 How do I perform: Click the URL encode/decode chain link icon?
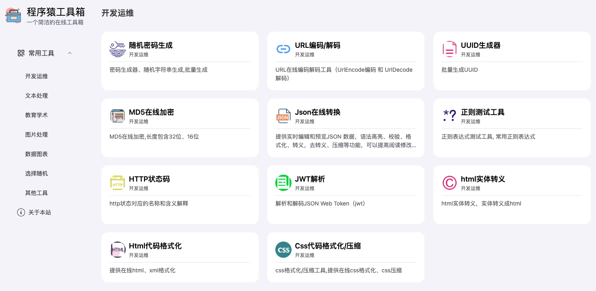(283, 49)
